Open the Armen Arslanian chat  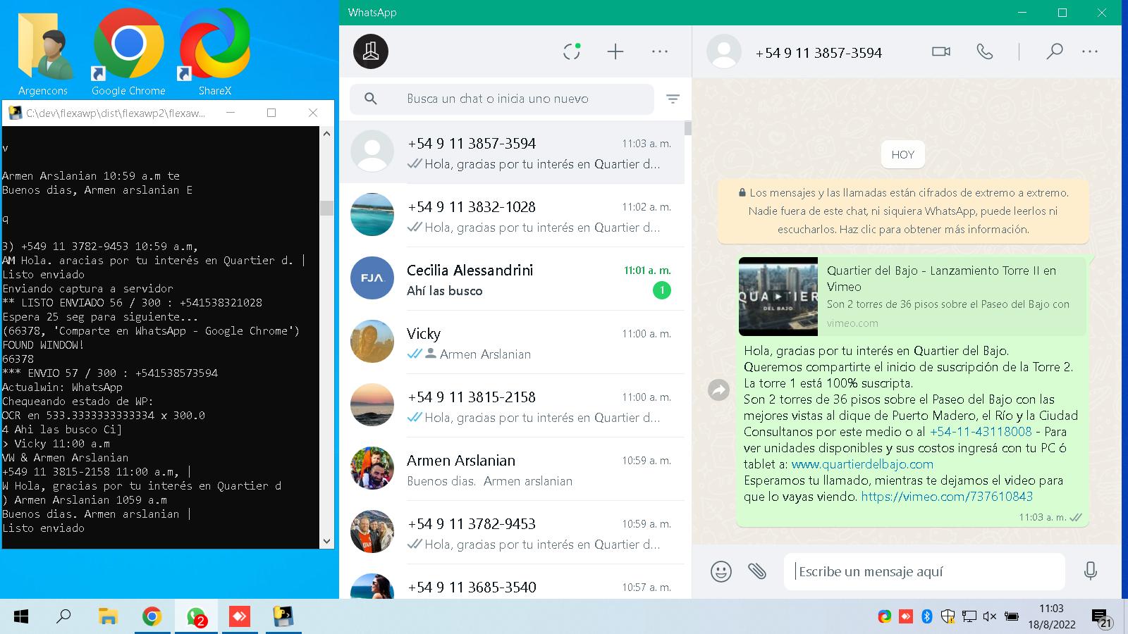(512, 469)
